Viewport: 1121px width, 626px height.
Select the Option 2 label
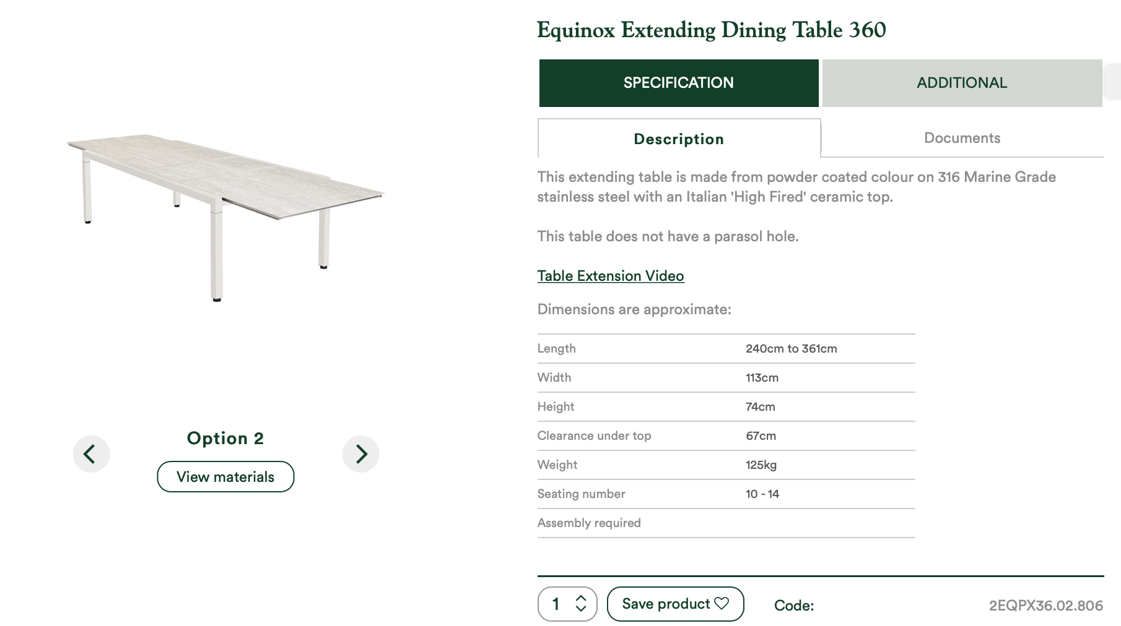coord(225,438)
